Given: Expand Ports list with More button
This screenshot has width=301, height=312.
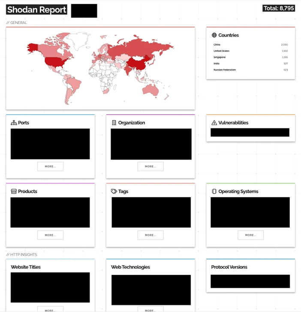Looking at the screenshot, I should (x=50, y=166).
